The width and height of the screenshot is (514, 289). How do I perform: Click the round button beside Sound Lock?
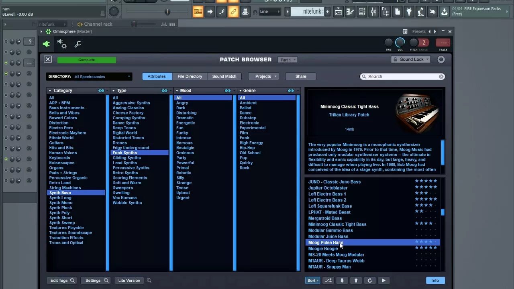click(441, 59)
